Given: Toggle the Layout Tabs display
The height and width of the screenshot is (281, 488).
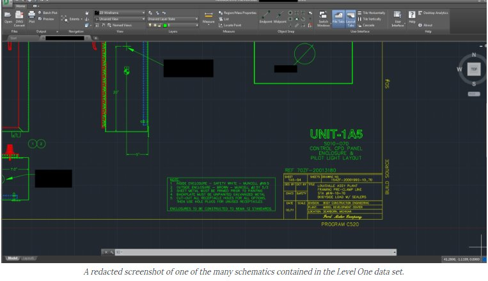Looking at the screenshot, I should (351, 17).
